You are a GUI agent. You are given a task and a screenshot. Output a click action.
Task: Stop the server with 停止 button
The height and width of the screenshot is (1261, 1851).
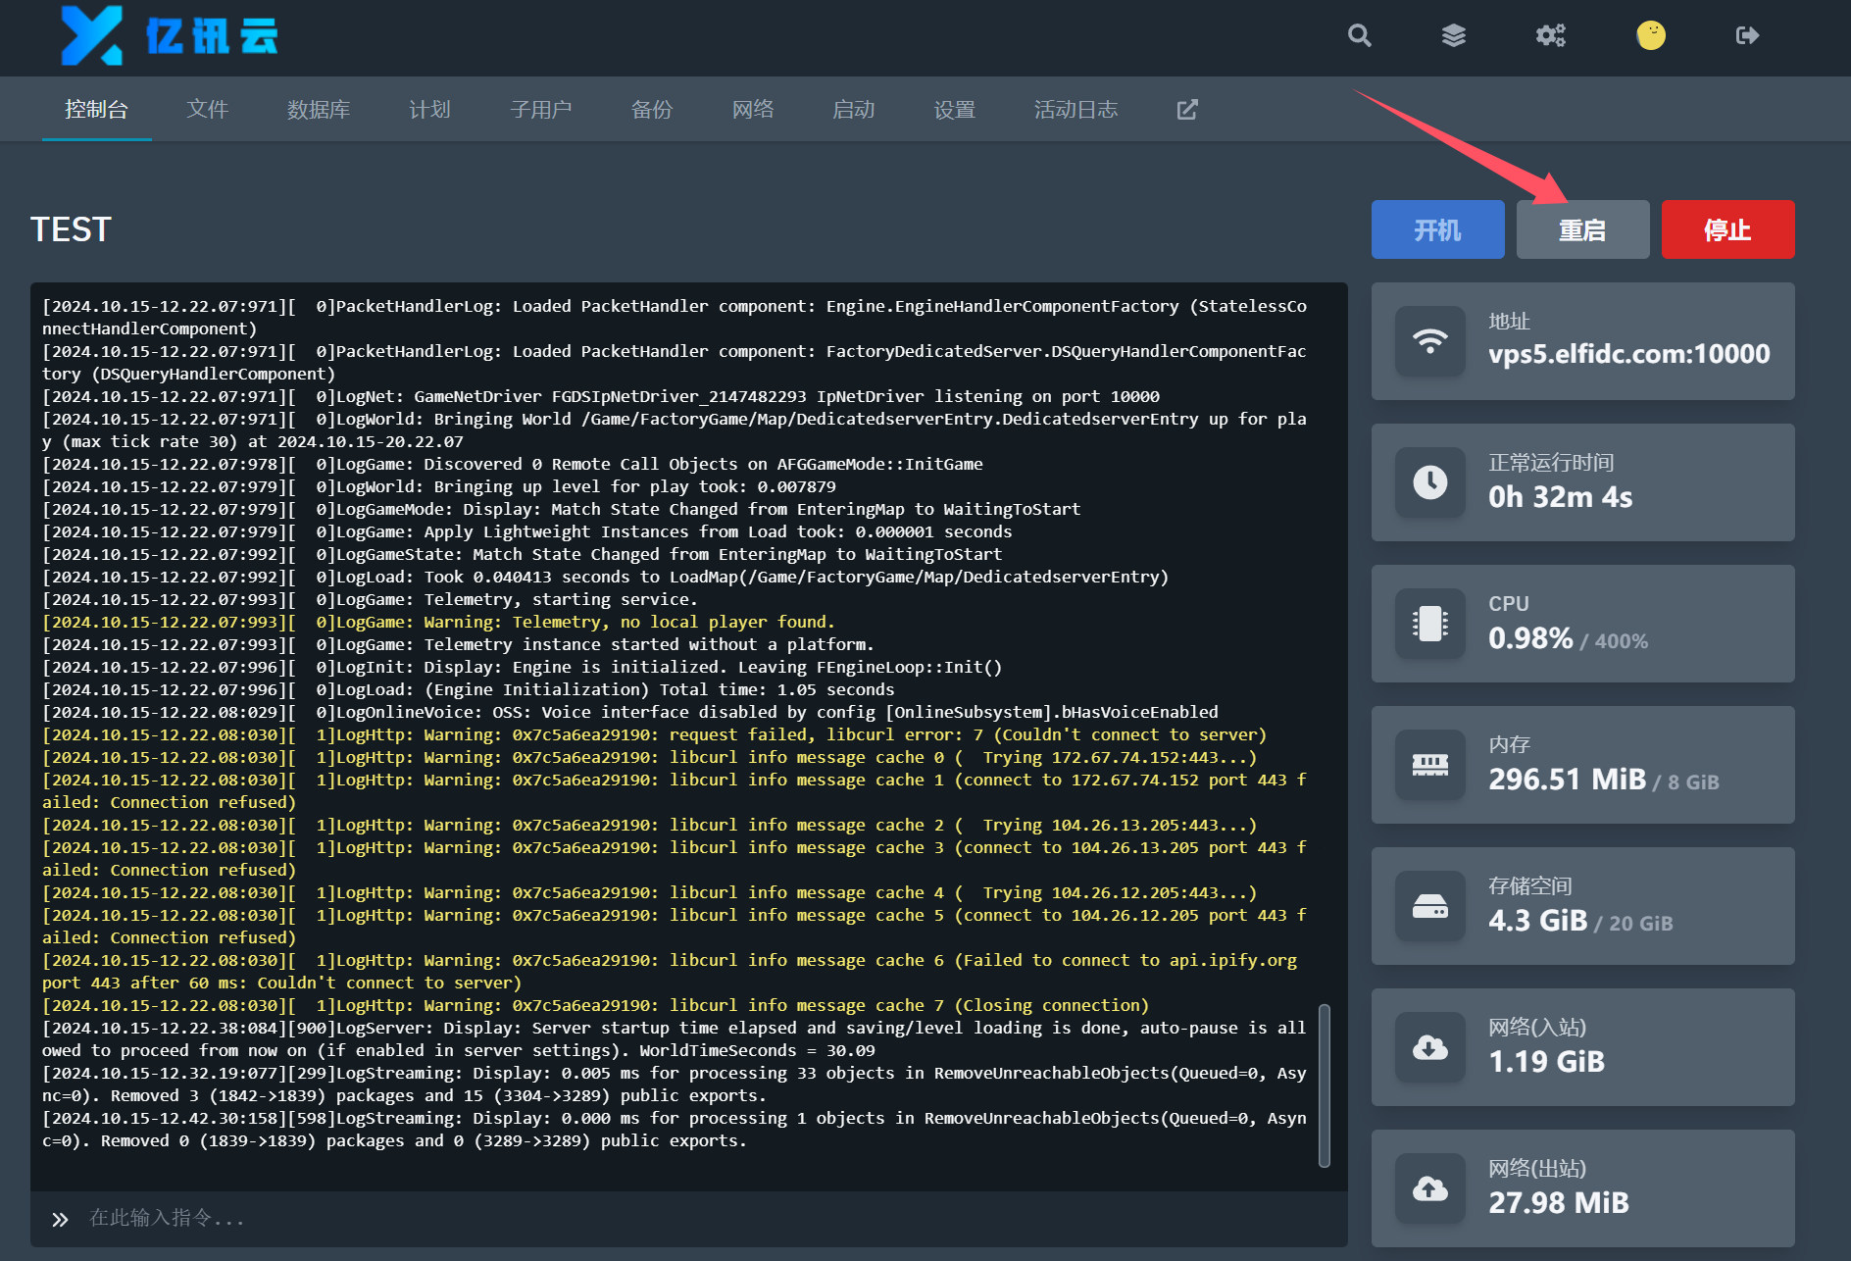pos(1728,229)
